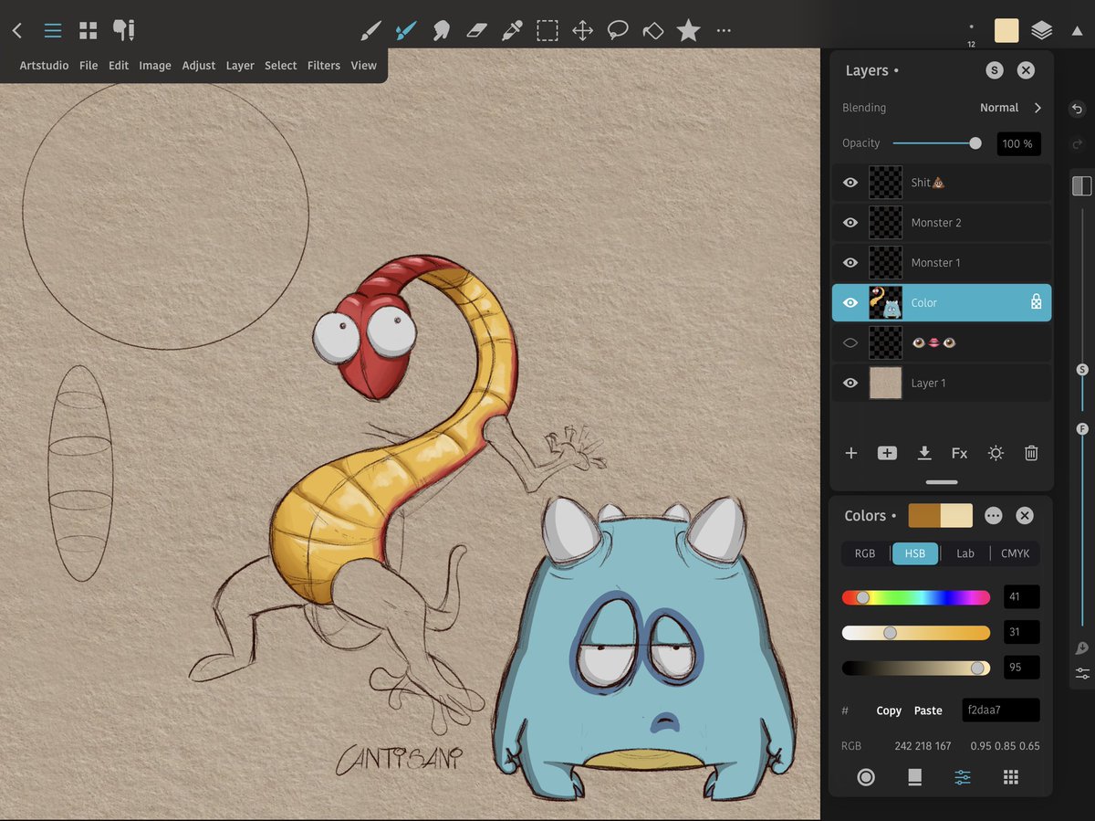Open Colors panel more options ellipsis

994,516
